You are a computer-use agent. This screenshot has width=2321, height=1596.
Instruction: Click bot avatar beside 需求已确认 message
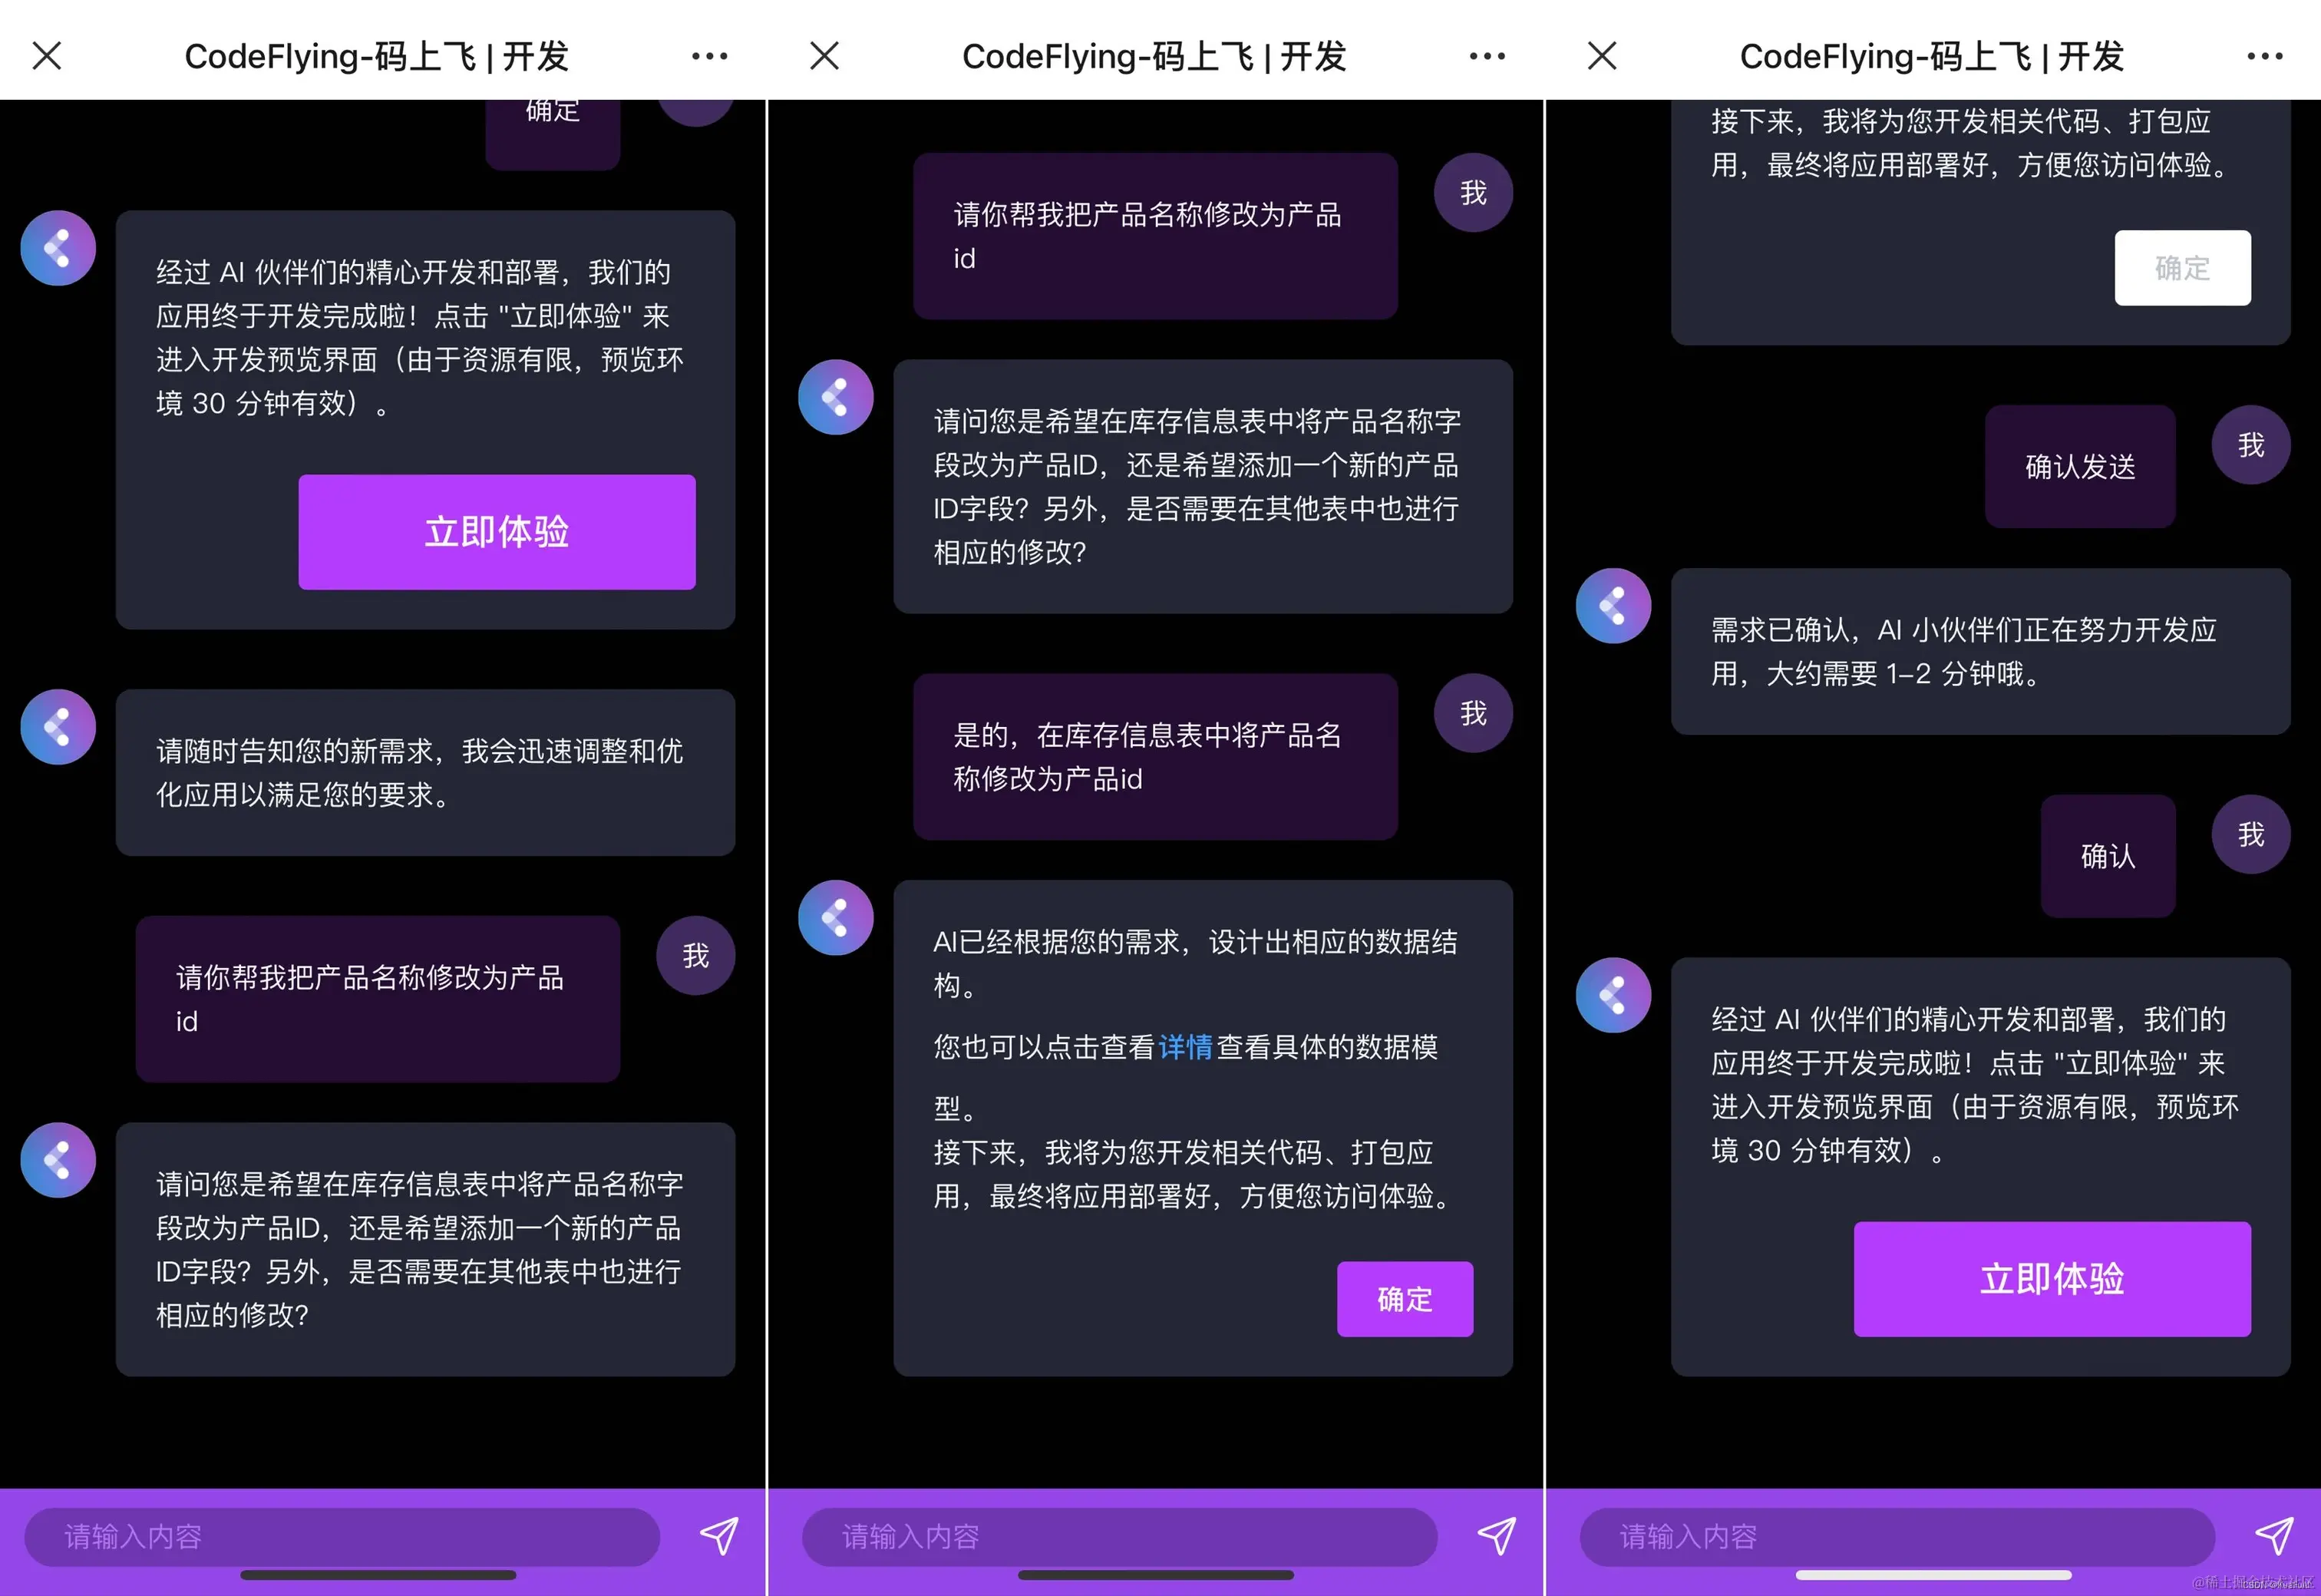pos(1613,606)
